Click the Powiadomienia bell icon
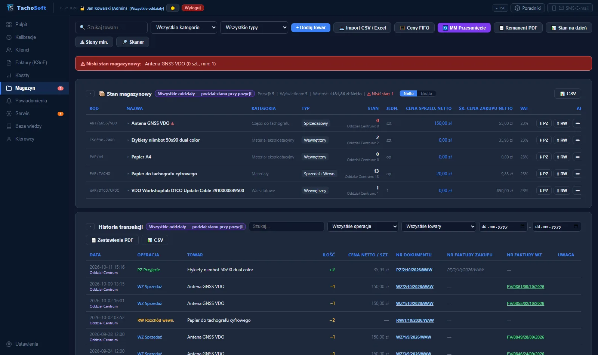Image resolution: width=598 pixels, height=355 pixels. coord(9,101)
